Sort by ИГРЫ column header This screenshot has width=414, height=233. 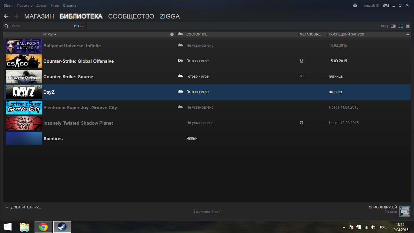[x=48, y=34]
